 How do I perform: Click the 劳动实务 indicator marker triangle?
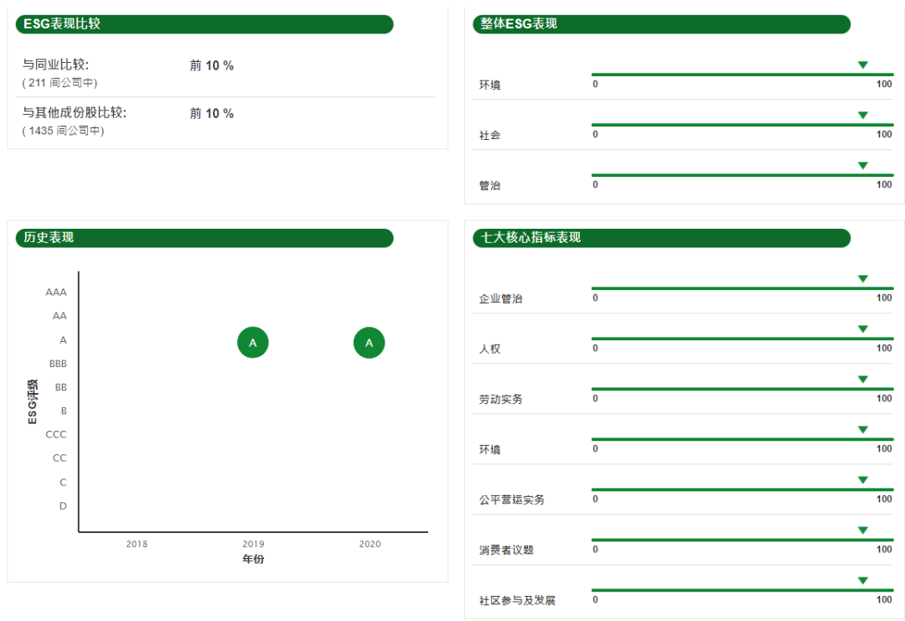click(x=861, y=379)
